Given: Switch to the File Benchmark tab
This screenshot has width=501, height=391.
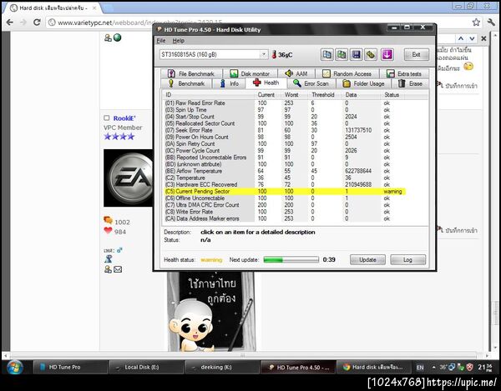Looking at the screenshot, I should tap(191, 73).
